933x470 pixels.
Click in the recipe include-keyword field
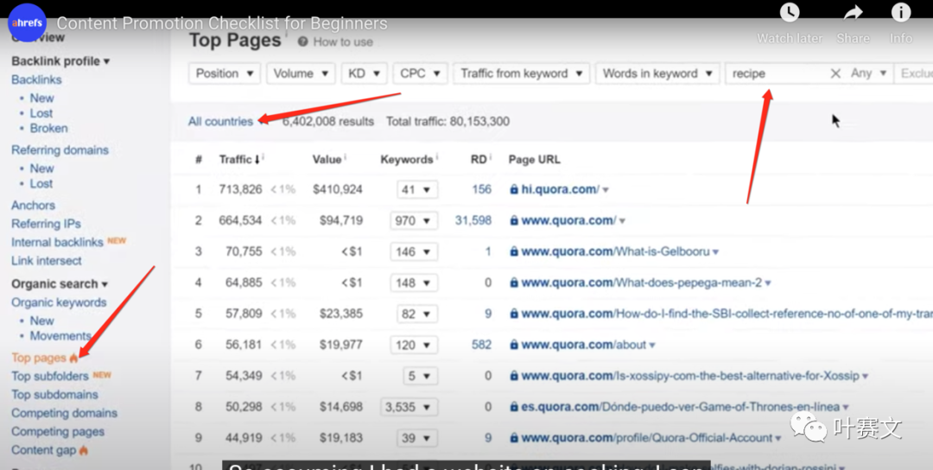[x=777, y=73]
